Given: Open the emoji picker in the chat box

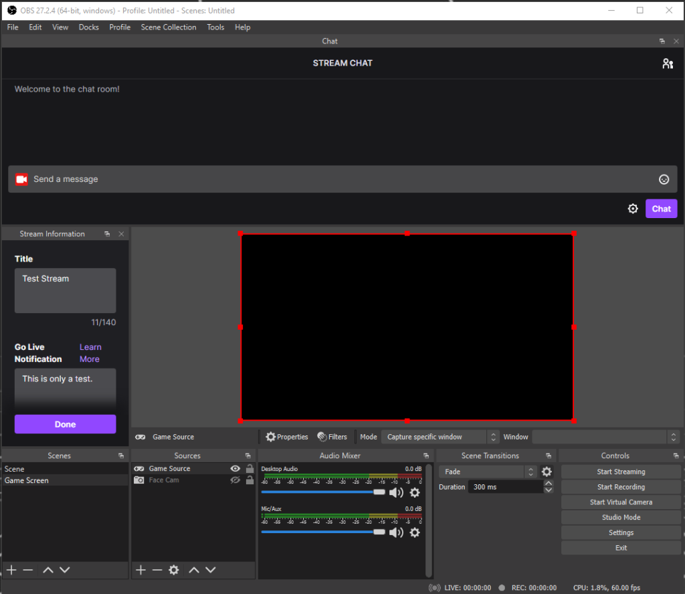Looking at the screenshot, I should [x=664, y=179].
